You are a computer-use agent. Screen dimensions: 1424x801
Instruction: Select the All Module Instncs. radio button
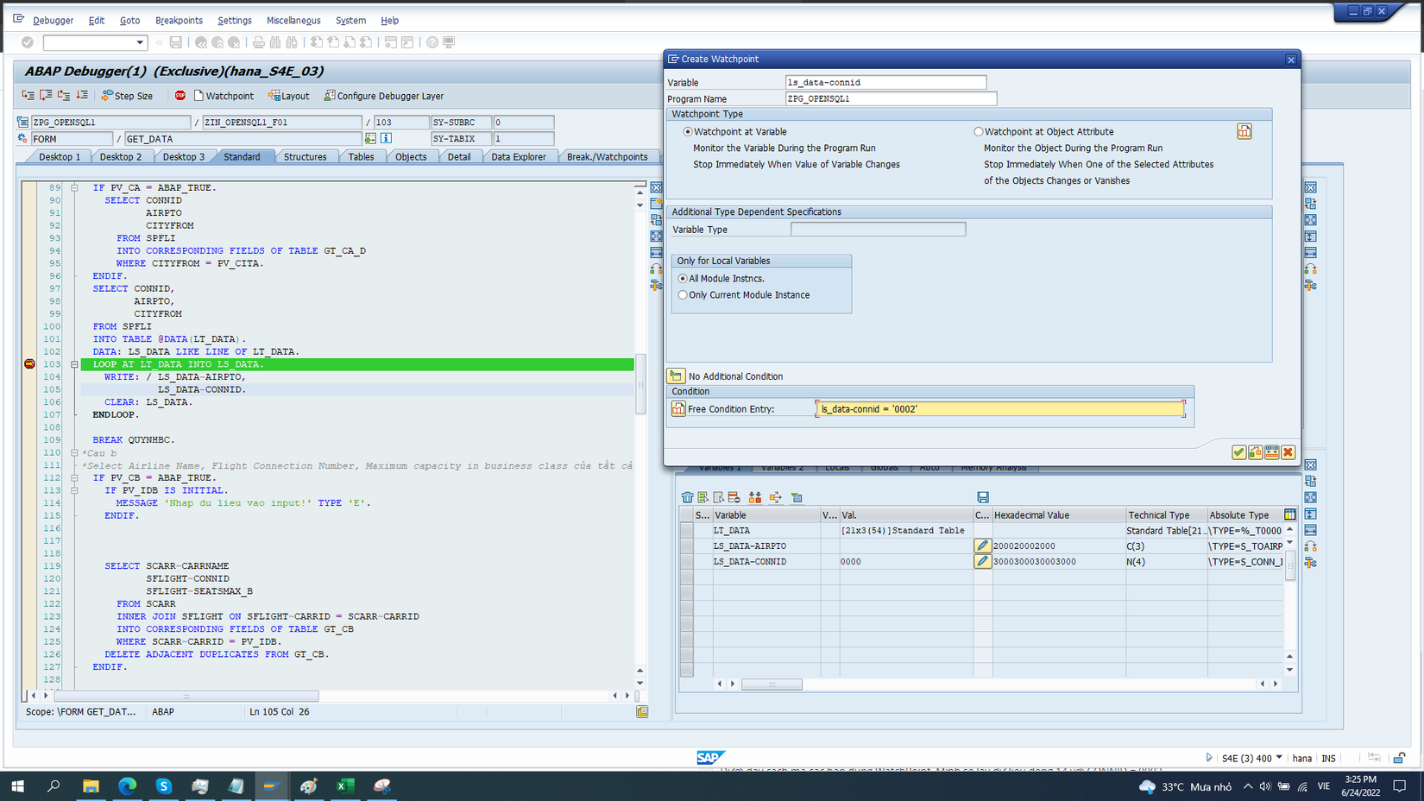pyautogui.click(x=683, y=278)
